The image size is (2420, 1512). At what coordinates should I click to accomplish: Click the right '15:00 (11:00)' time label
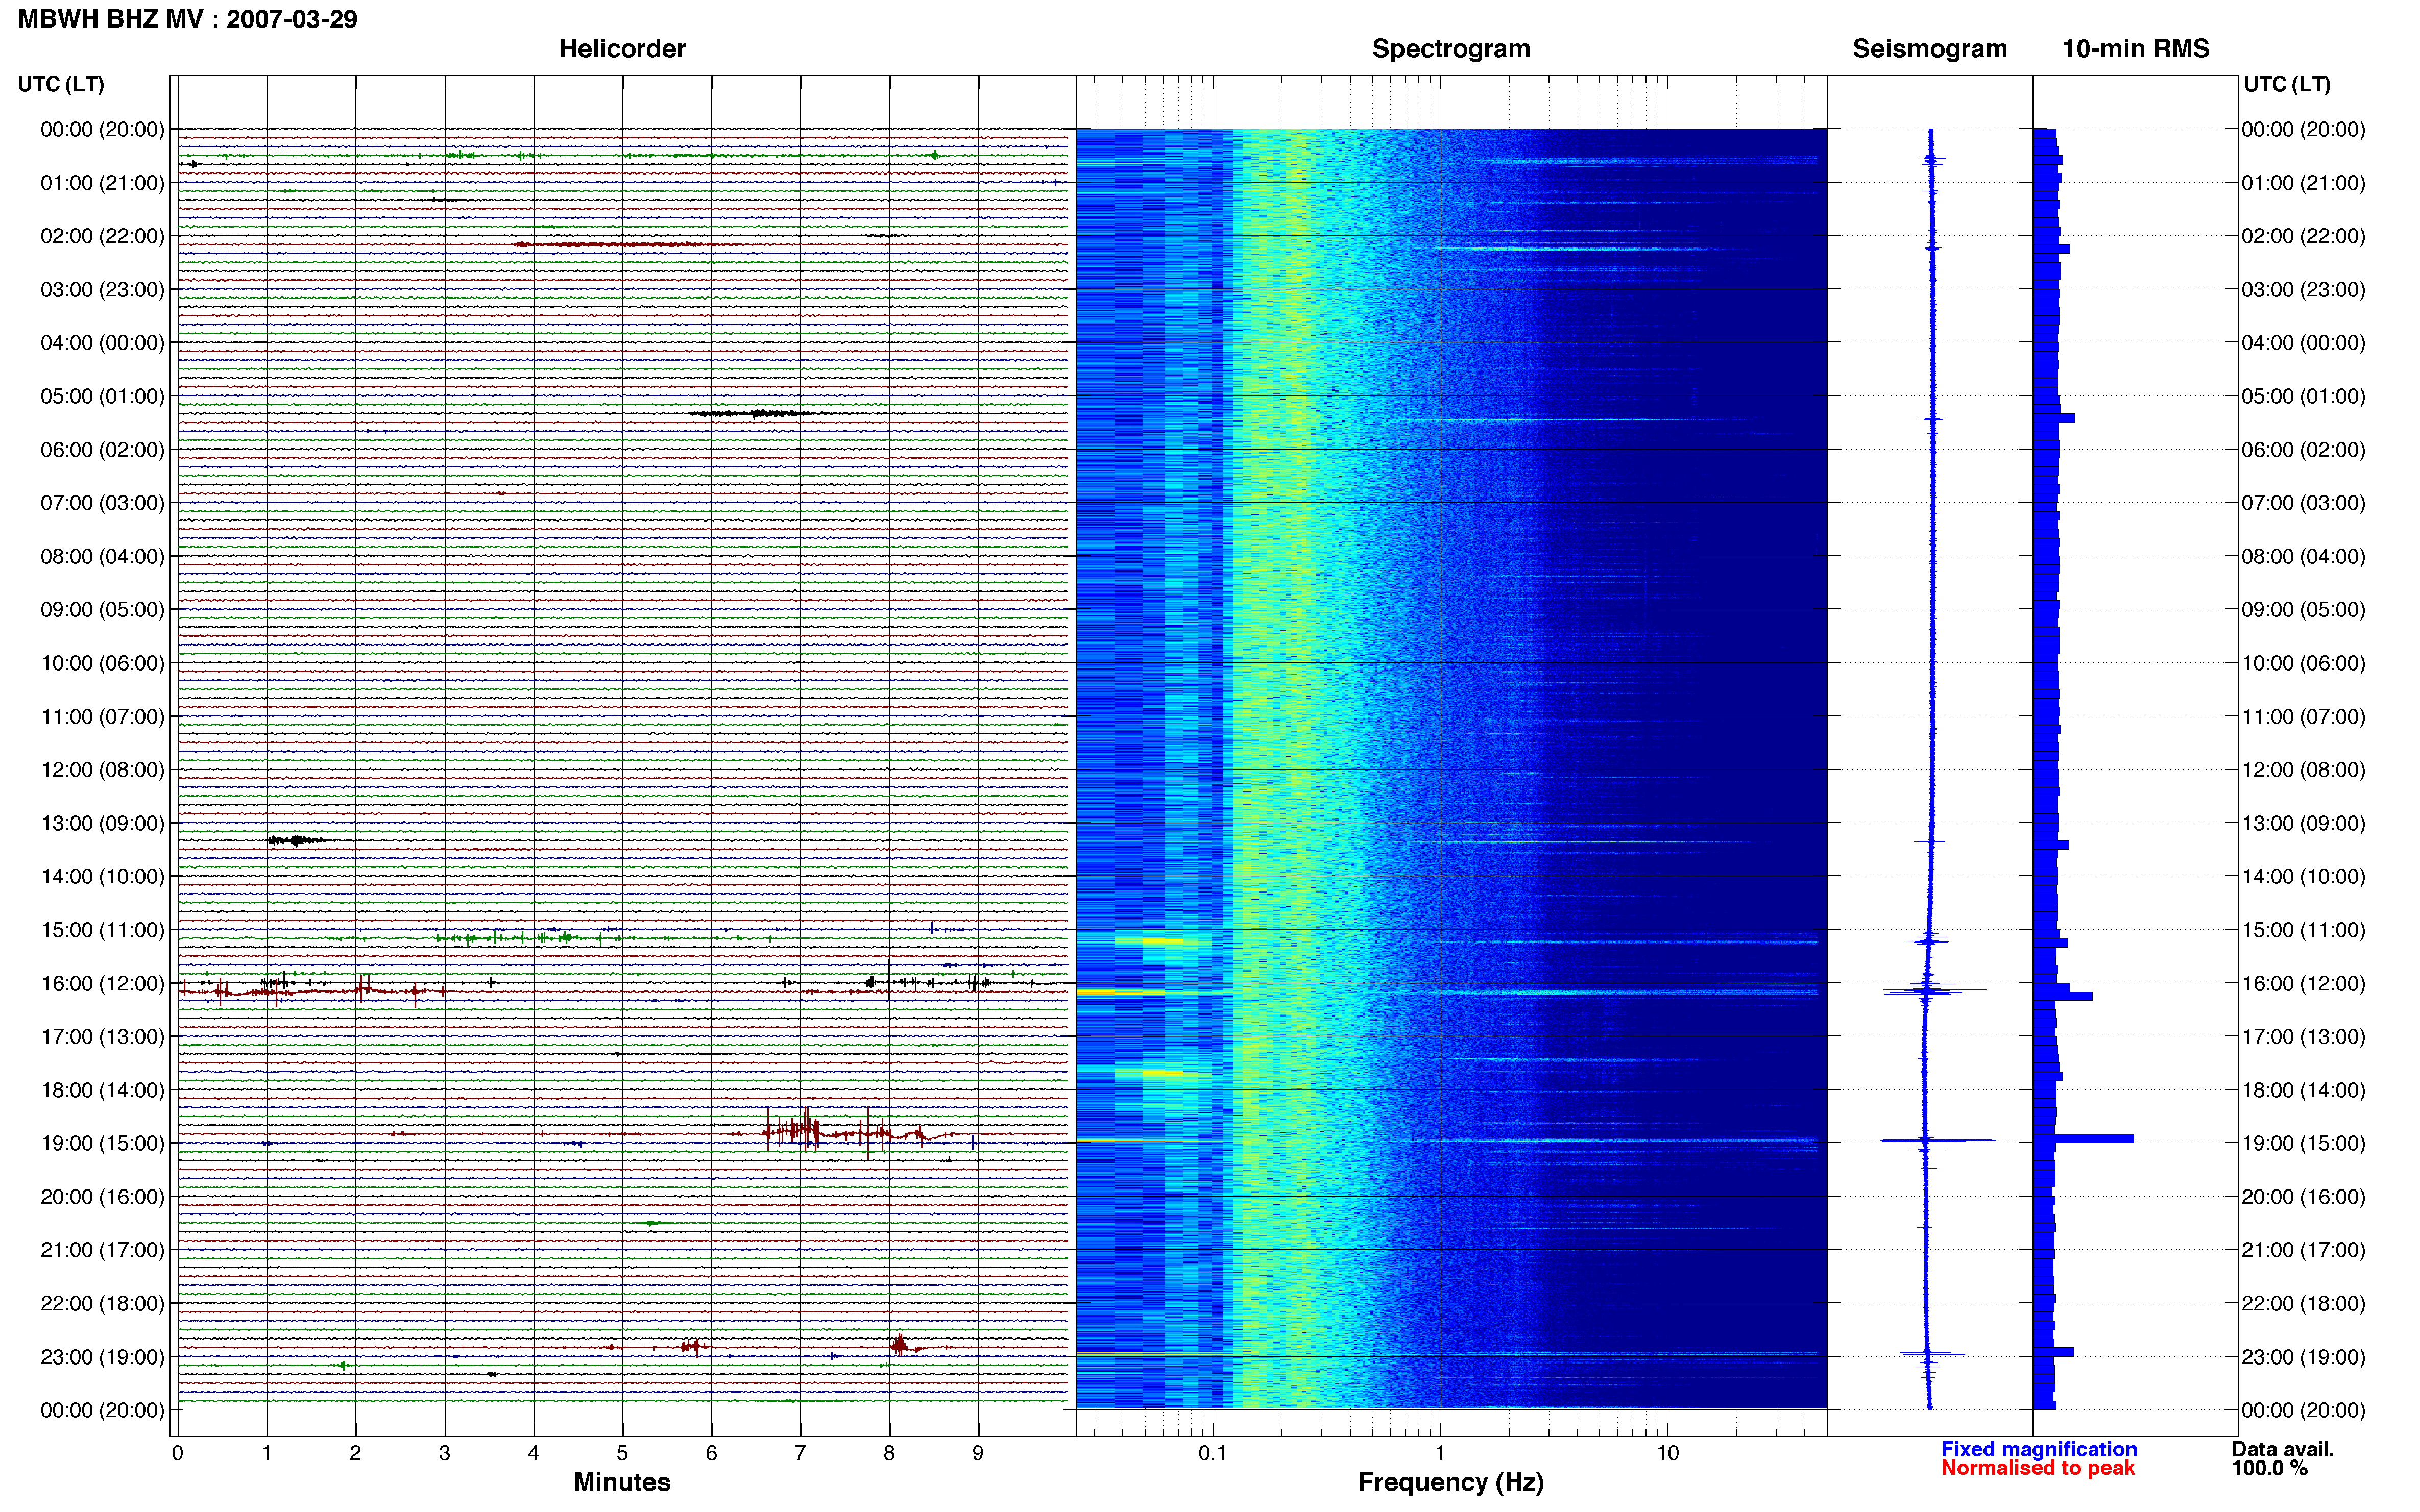(x=2303, y=930)
